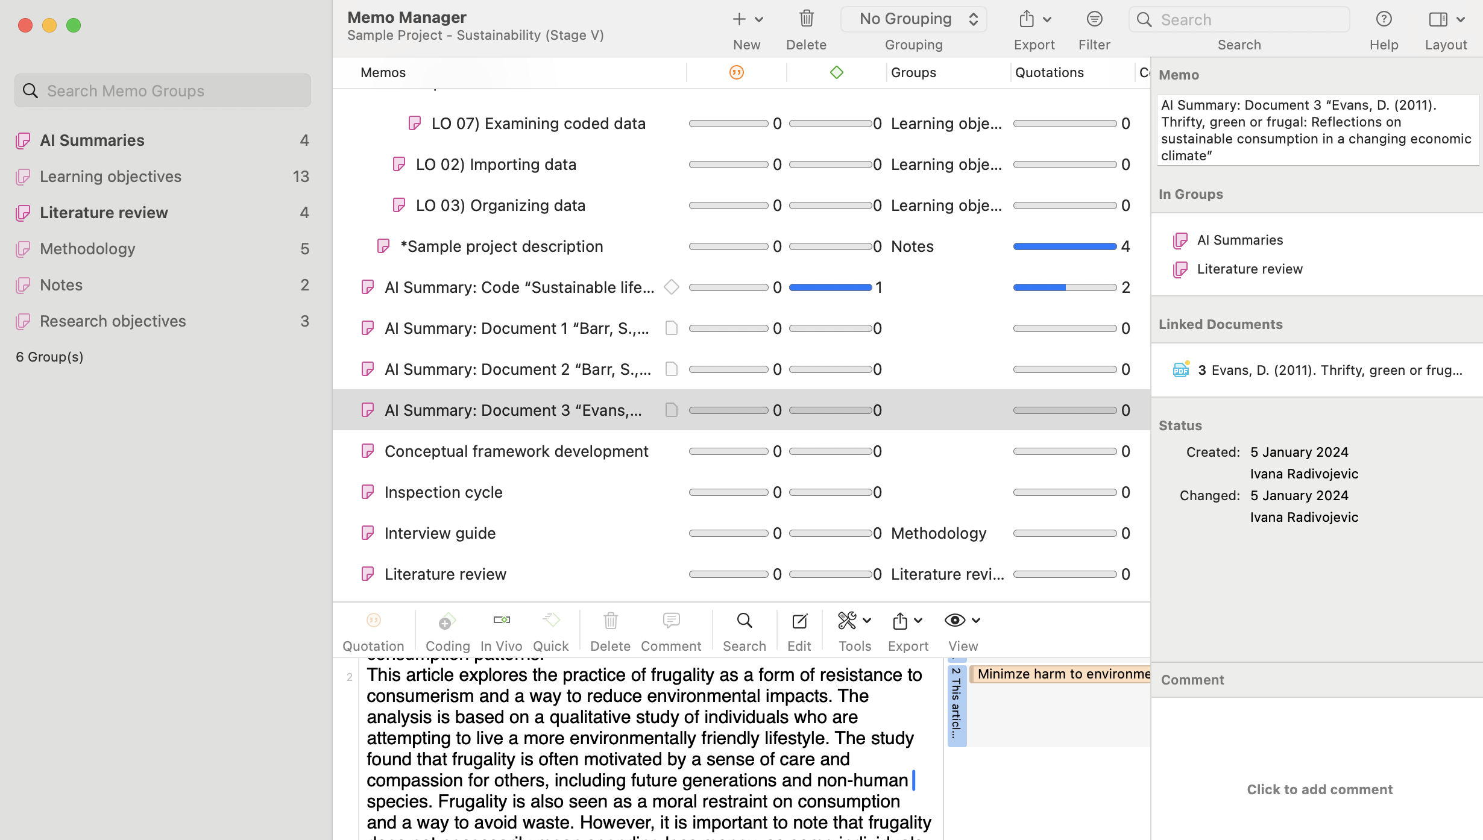The height and width of the screenshot is (840, 1483).
Task: Click the In Vivo coding icon
Action: 501,620
